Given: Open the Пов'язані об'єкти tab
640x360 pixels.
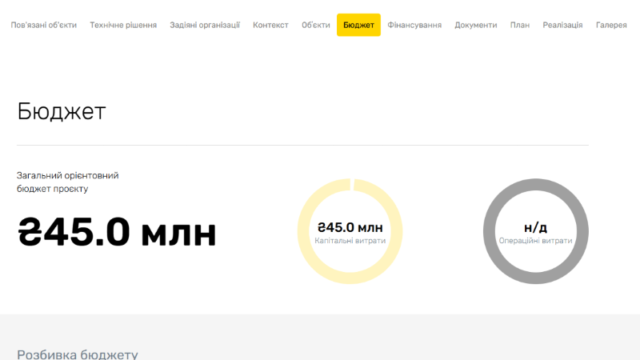Looking at the screenshot, I should point(44,26).
